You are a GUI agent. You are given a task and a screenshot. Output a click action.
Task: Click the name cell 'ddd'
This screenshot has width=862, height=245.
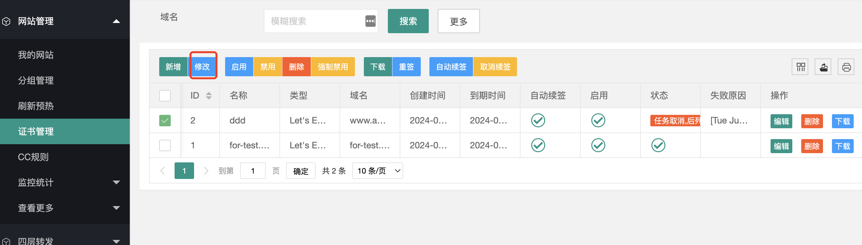coord(237,121)
